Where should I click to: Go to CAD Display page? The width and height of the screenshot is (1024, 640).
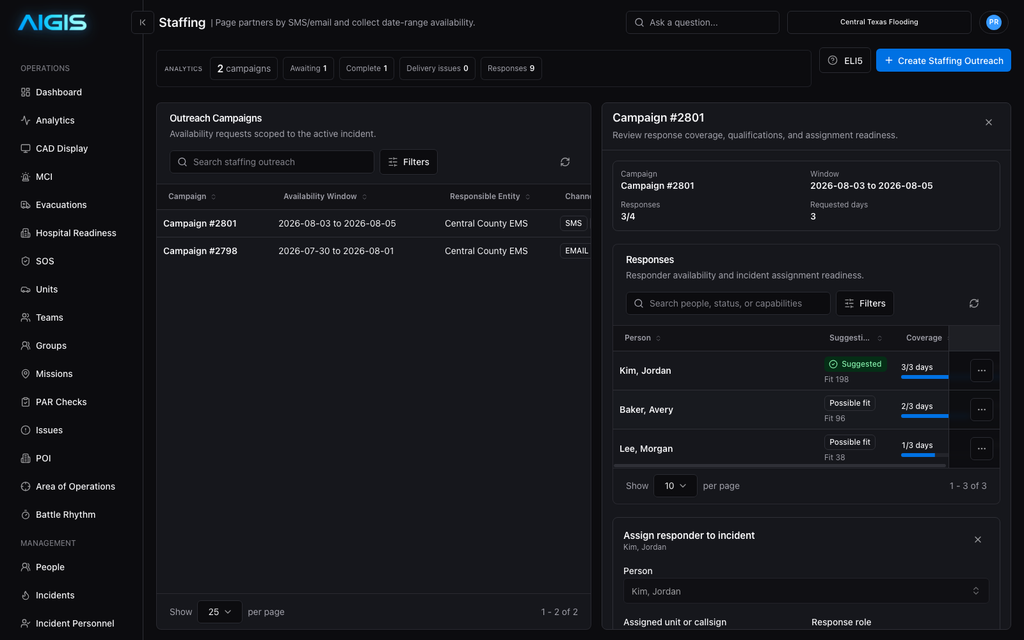[61, 148]
